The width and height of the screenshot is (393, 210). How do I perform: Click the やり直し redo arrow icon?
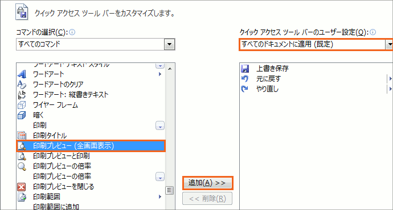245,89
